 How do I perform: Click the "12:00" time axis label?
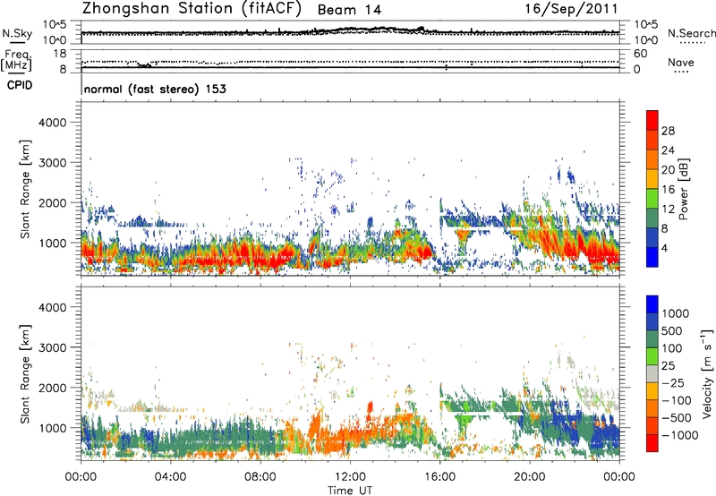pos(350,477)
